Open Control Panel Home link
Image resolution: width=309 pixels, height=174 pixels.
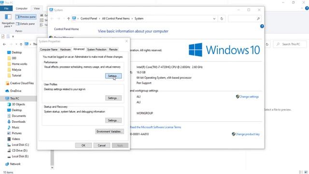click(x=67, y=29)
